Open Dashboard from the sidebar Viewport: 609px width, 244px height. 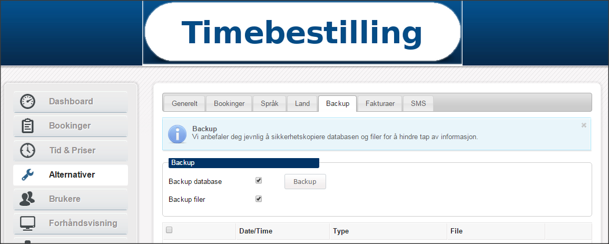[x=71, y=102]
